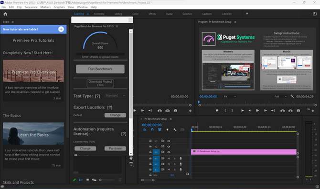Click the Extract button in Program monitor
The width and height of the screenshot is (320, 189).
(290, 110)
